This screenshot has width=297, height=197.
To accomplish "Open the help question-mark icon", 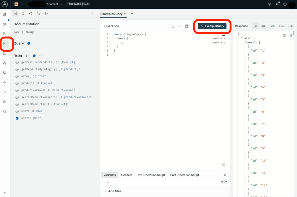I will click(285, 4).
